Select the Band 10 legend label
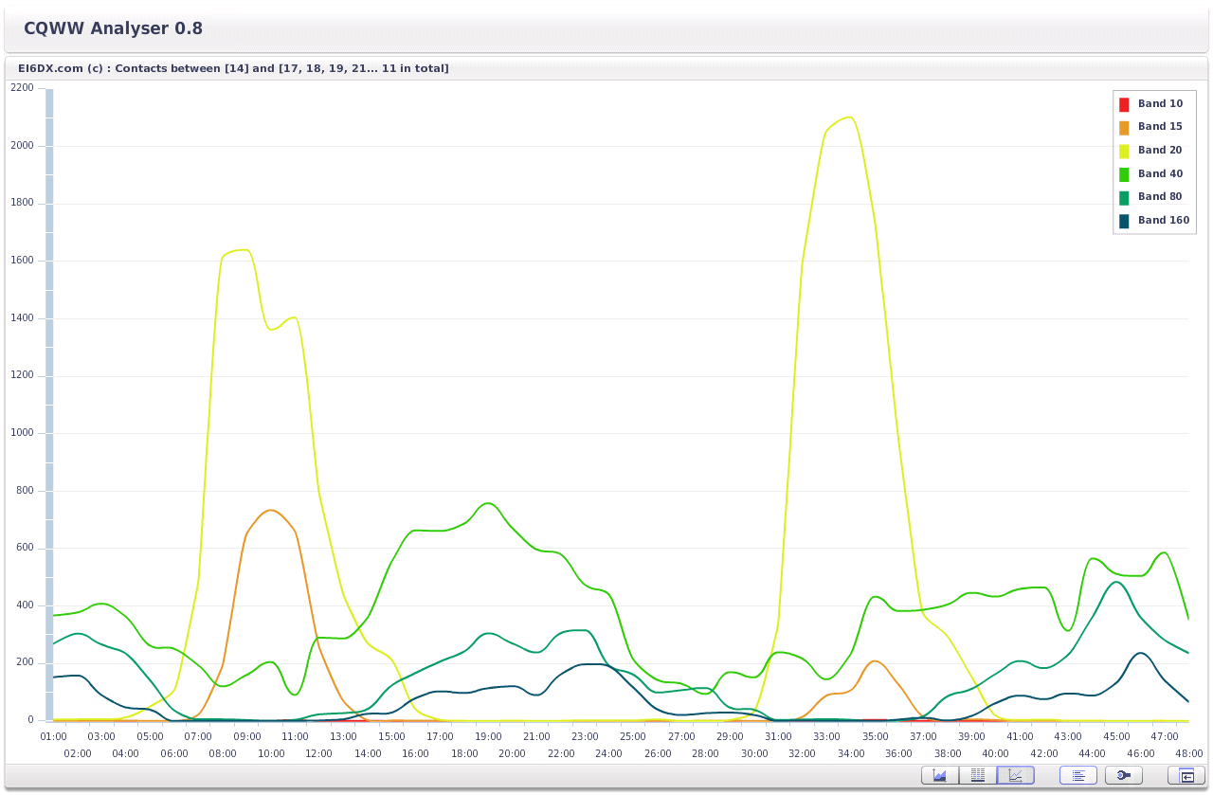The width and height of the screenshot is (1213, 795). tap(1160, 104)
